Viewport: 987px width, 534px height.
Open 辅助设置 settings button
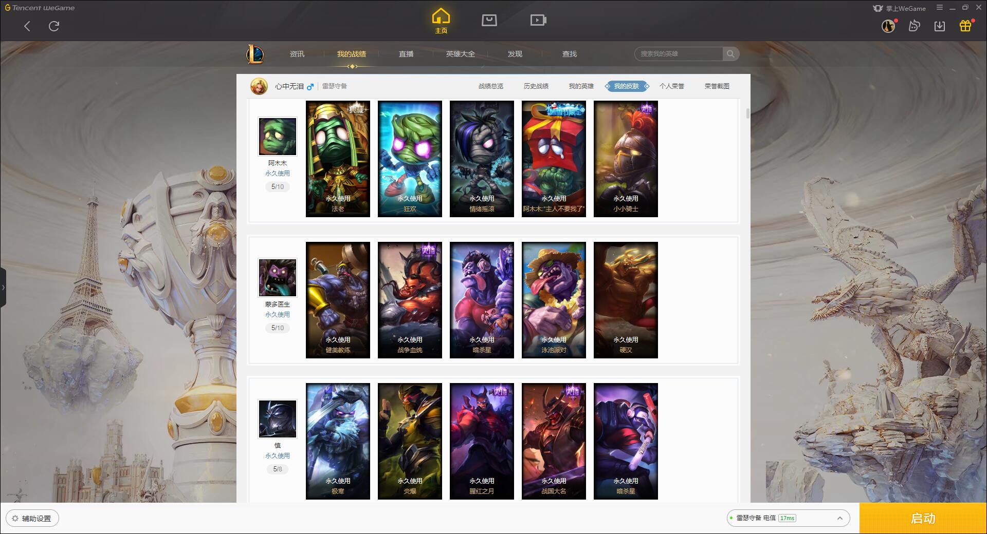pos(32,519)
